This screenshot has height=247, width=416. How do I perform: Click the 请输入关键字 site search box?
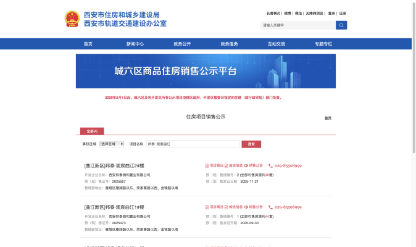pyautogui.click(x=297, y=25)
